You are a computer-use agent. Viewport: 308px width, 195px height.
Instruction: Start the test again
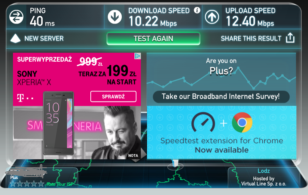[x=153, y=38]
